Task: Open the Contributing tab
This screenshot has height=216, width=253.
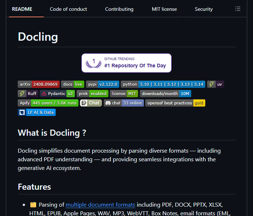Action: [119, 9]
